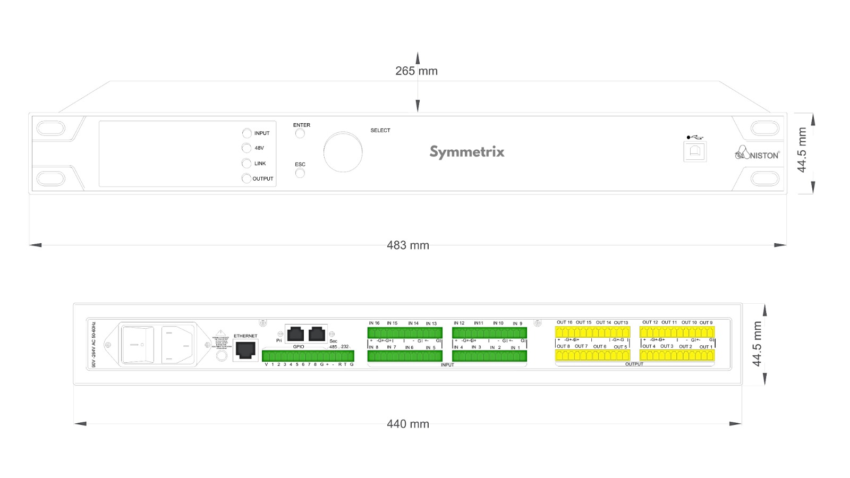Click the round OUTPUT button on the front panel
The width and height of the screenshot is (850, 478).
[246, 178]
